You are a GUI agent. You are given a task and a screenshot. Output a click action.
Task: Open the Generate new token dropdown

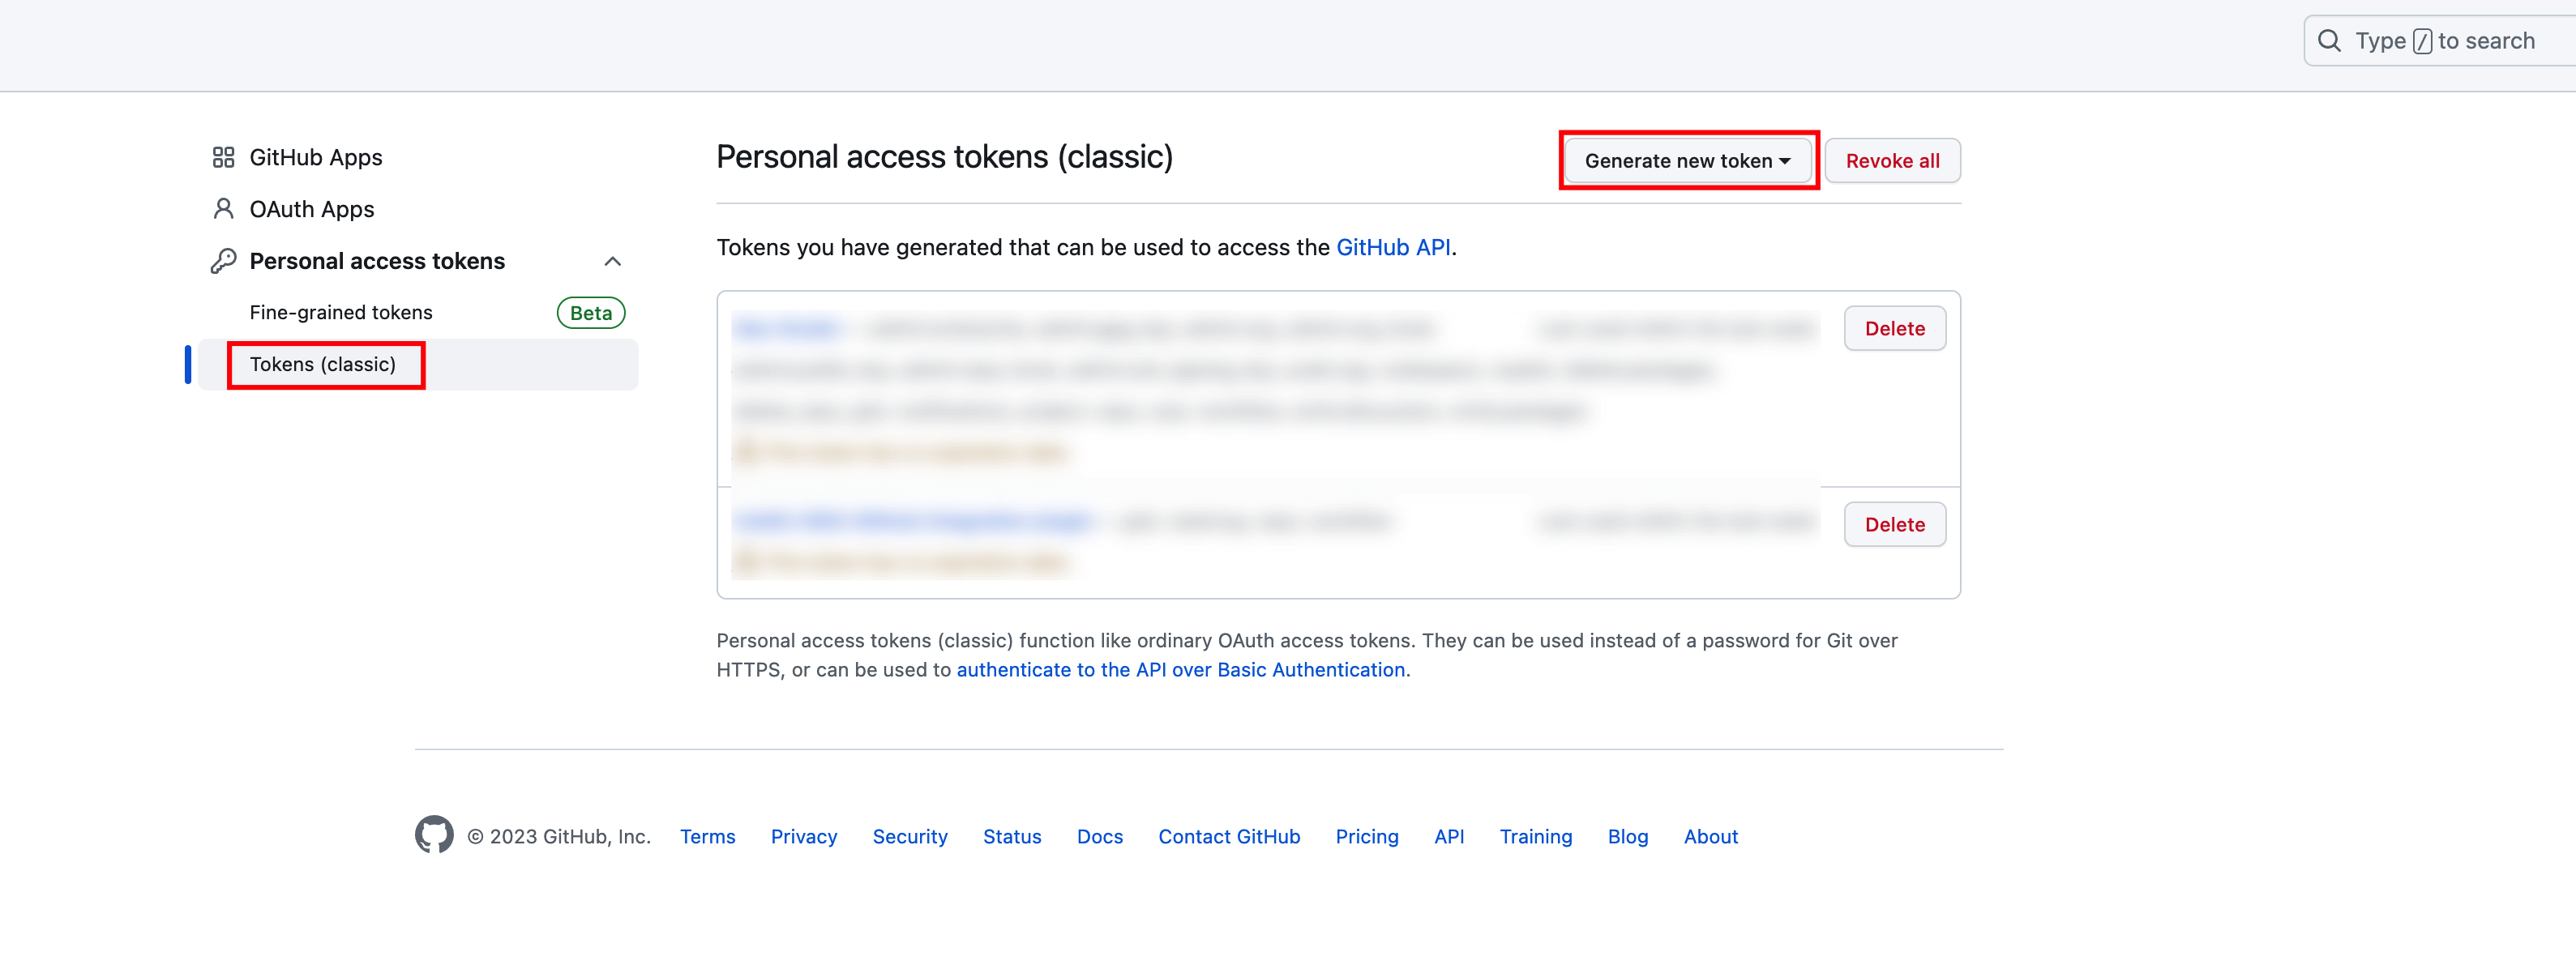point(1687,160)
